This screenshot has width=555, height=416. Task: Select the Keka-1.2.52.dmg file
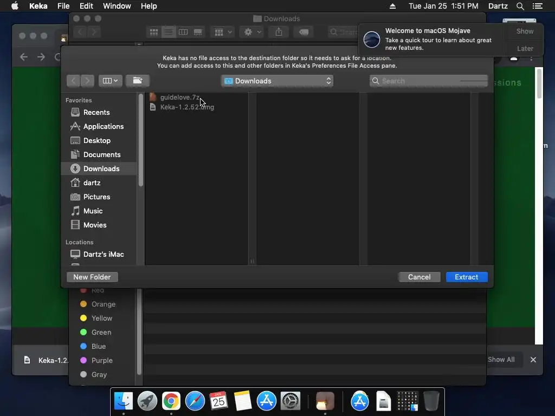coord(187,107)
